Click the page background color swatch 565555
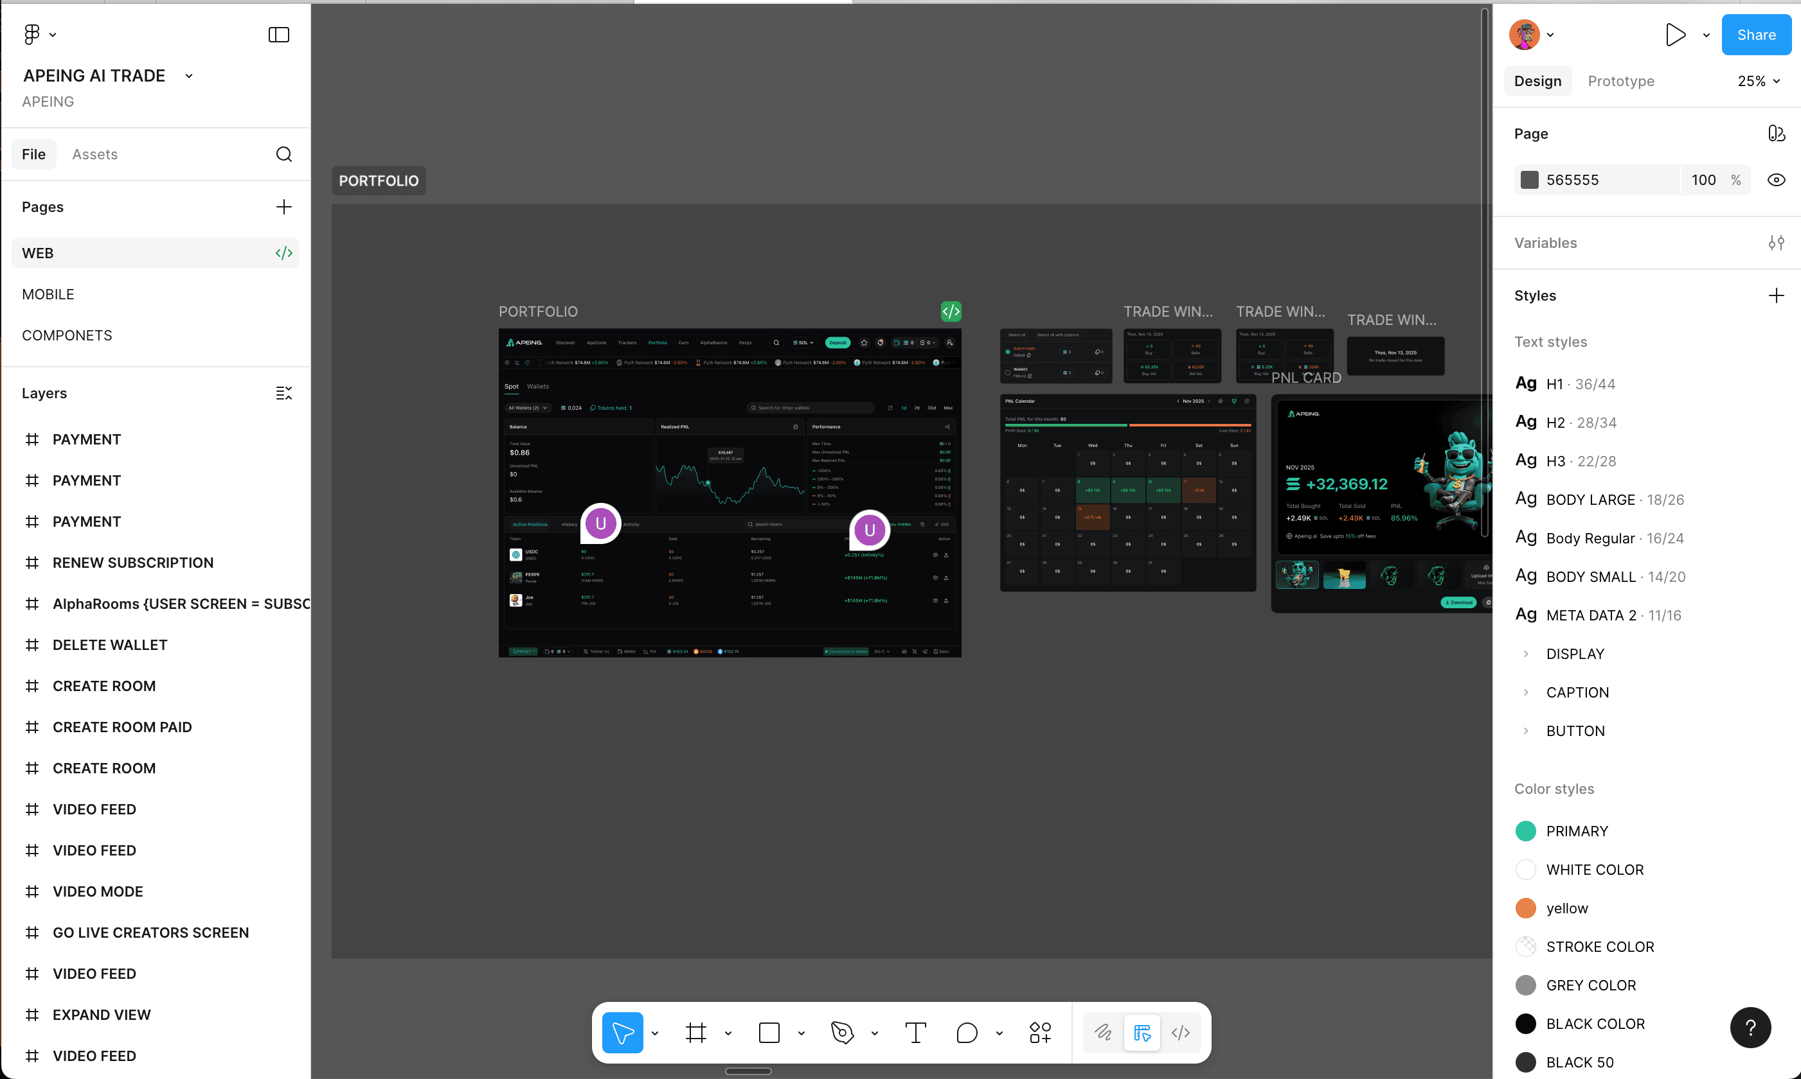The height and width of the screenshot is (1079, 1801). 1530,180
